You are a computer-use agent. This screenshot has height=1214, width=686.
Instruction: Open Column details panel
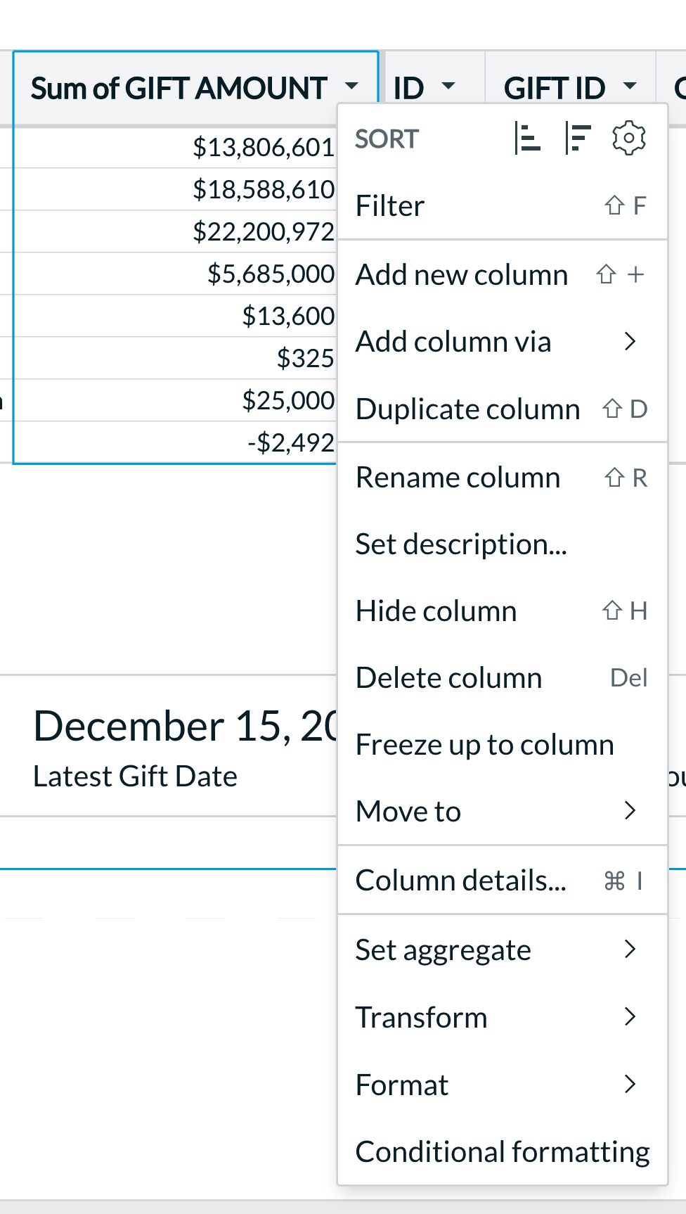(502, 881)
